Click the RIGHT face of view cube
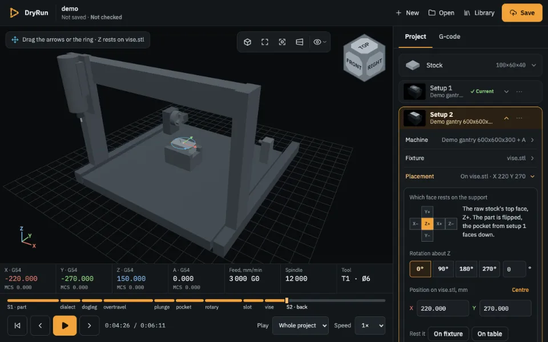Screen dimensions: 548x342 [x=374, y=64]
